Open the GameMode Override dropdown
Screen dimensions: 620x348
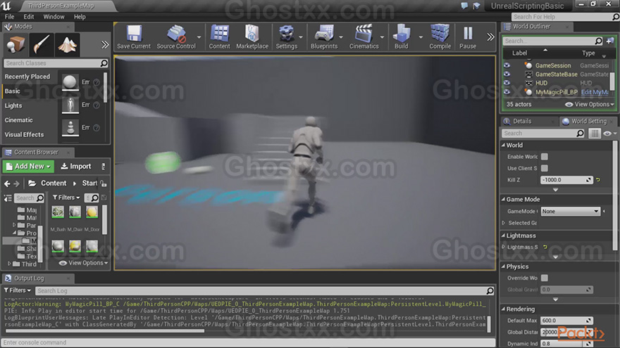570,212
